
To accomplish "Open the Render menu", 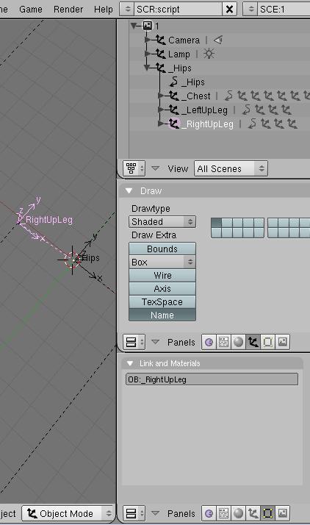I will pyautogui.click(x=68, y=10).
